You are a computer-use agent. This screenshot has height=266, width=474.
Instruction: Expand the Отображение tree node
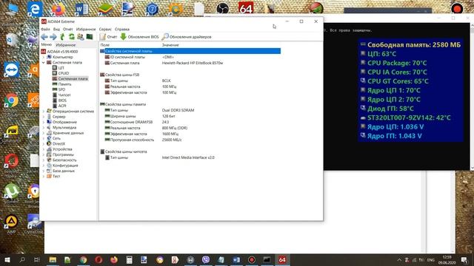point(44,122)
